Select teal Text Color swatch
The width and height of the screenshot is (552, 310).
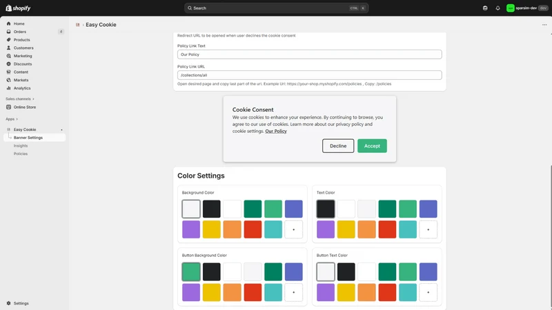tap(408, 229)
